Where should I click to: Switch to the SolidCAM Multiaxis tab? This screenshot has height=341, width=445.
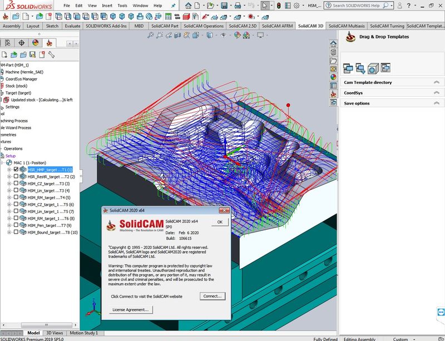coord(347,26)
